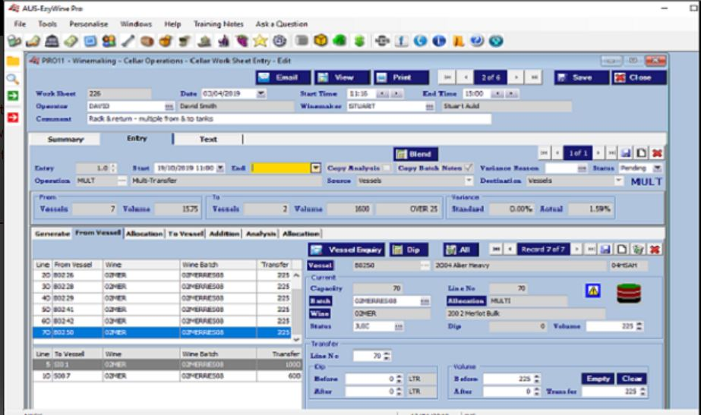
Task: Switch to the Text tab
Action: [208, 140]
